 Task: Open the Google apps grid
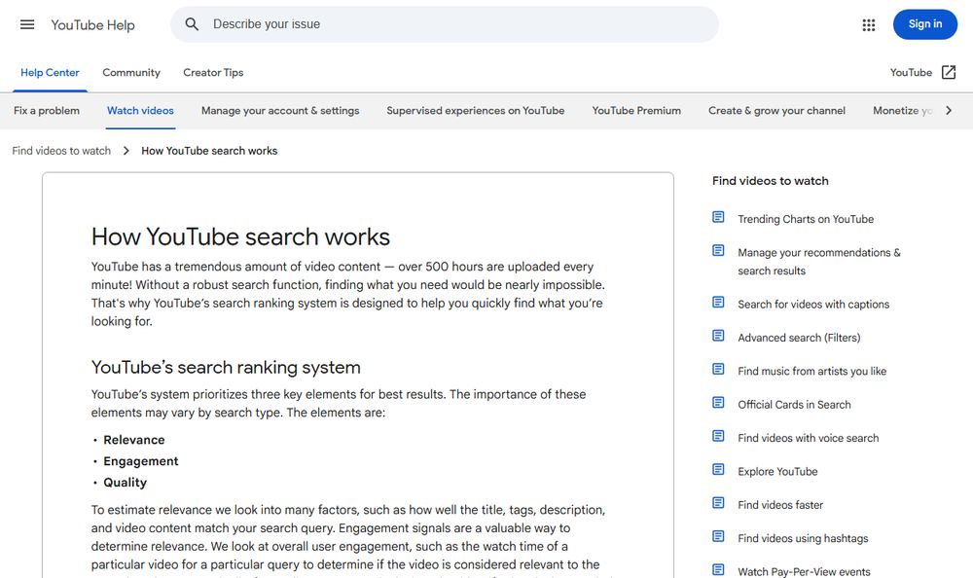click(869, 25)
